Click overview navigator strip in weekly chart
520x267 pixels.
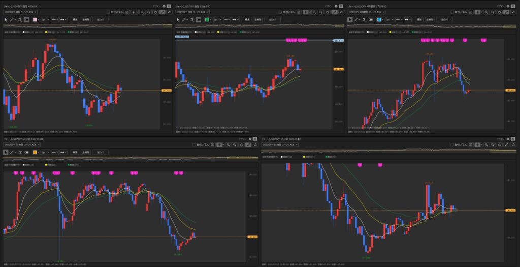[x=87, y=25]
